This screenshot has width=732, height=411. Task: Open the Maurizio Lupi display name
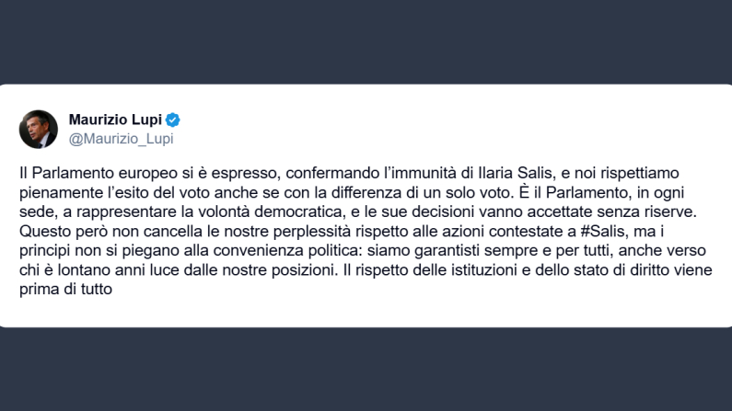tap(117, 120)
